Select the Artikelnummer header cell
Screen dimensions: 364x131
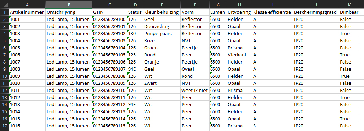[27, 12]
